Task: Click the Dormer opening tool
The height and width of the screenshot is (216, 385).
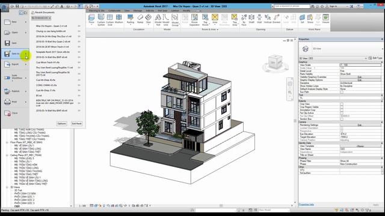Action: tap(277, 19)
